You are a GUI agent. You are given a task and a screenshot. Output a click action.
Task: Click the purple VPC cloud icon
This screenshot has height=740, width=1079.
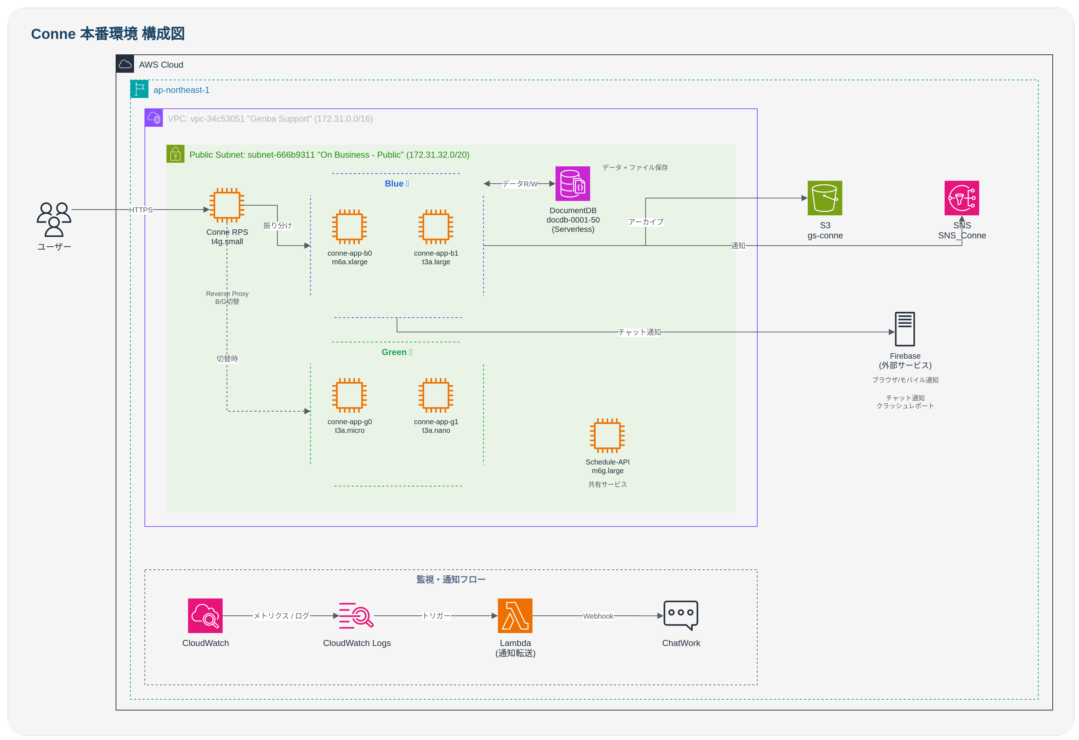[154, 118]
